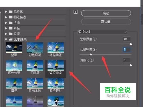
Task: Click the 风格化 folder icon
Action: [11, 12]
